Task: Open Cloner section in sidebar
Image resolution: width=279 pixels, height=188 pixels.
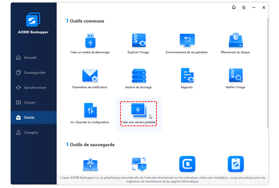Action: pyautogui.click(x=34, y=102)
